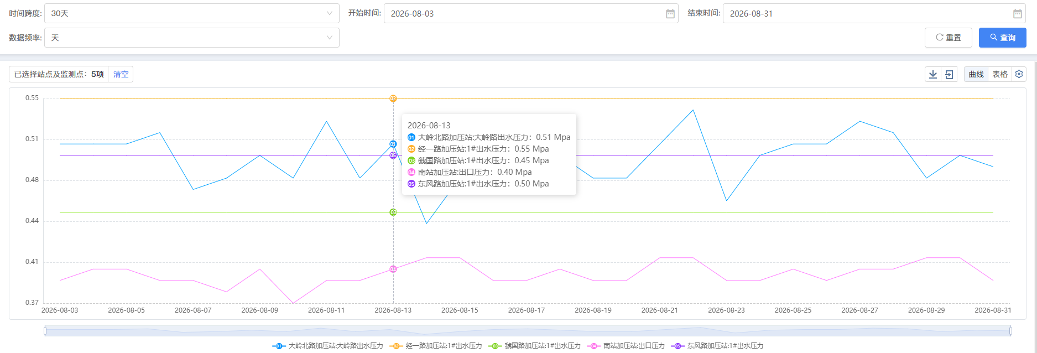The width and height of the screenshot is (1037, 353).
Task: Open the 数据频率 dropdown showing 天
Action: 192,38
